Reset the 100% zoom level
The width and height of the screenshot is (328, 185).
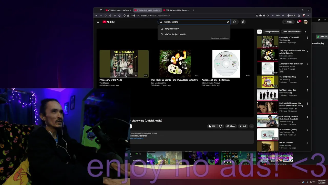(x=278, y=16)
